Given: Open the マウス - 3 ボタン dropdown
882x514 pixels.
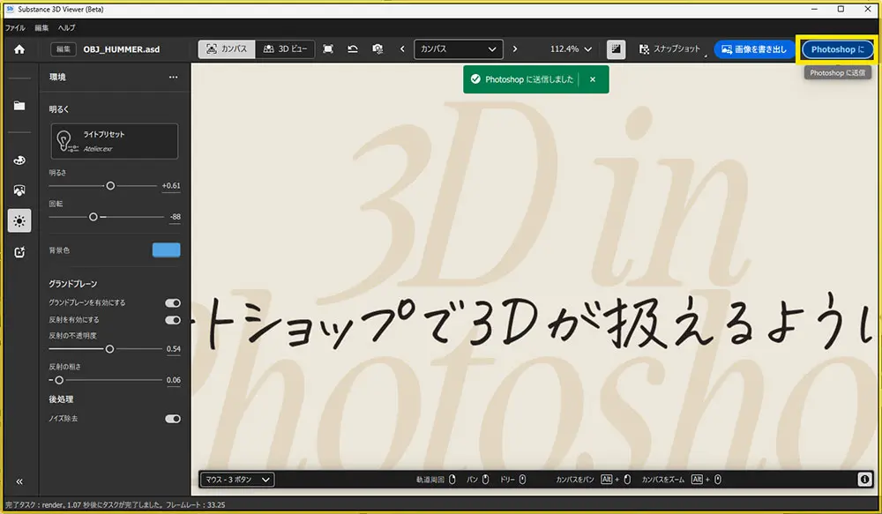Looking at the screenshot, I should coord(237,480).
